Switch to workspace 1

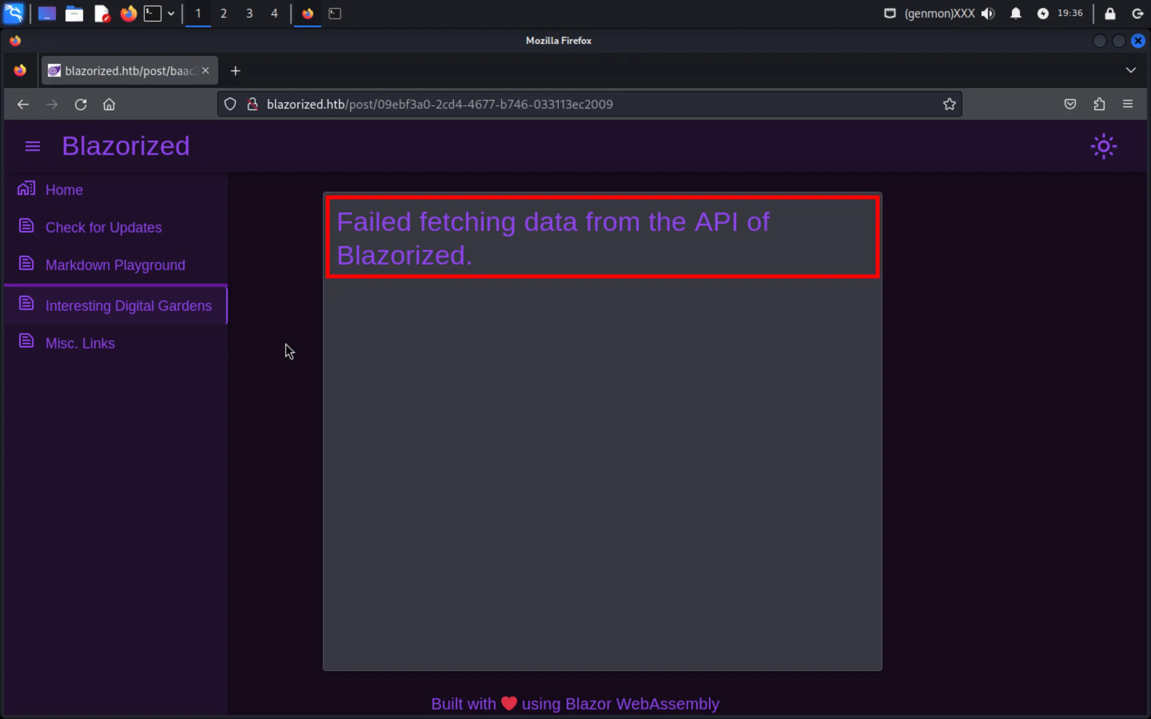coord(198,13)
